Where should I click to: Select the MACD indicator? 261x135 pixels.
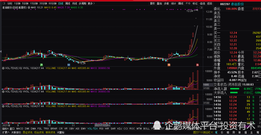coord(20,129)
